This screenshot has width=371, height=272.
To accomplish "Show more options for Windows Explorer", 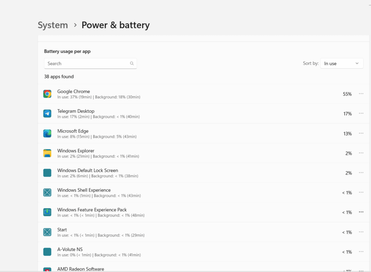I will point(361,153).
